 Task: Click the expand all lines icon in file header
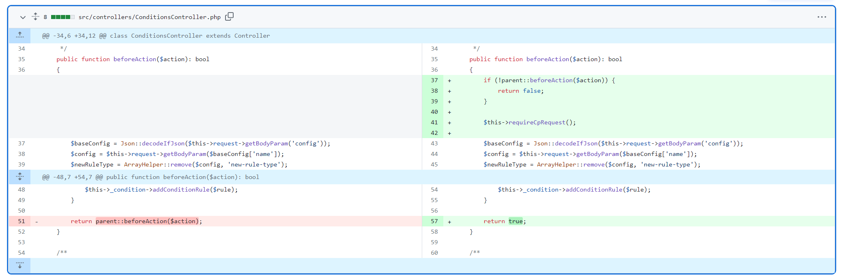(x=35, y=17)
